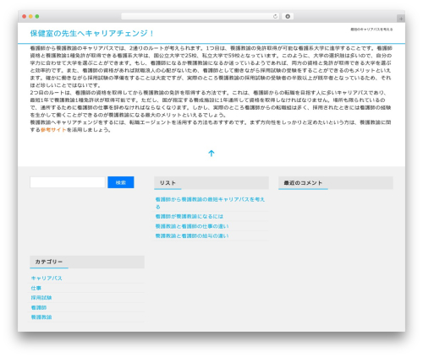
Task: Click the download icon beside the address bar
Action: tap(288, 17)
